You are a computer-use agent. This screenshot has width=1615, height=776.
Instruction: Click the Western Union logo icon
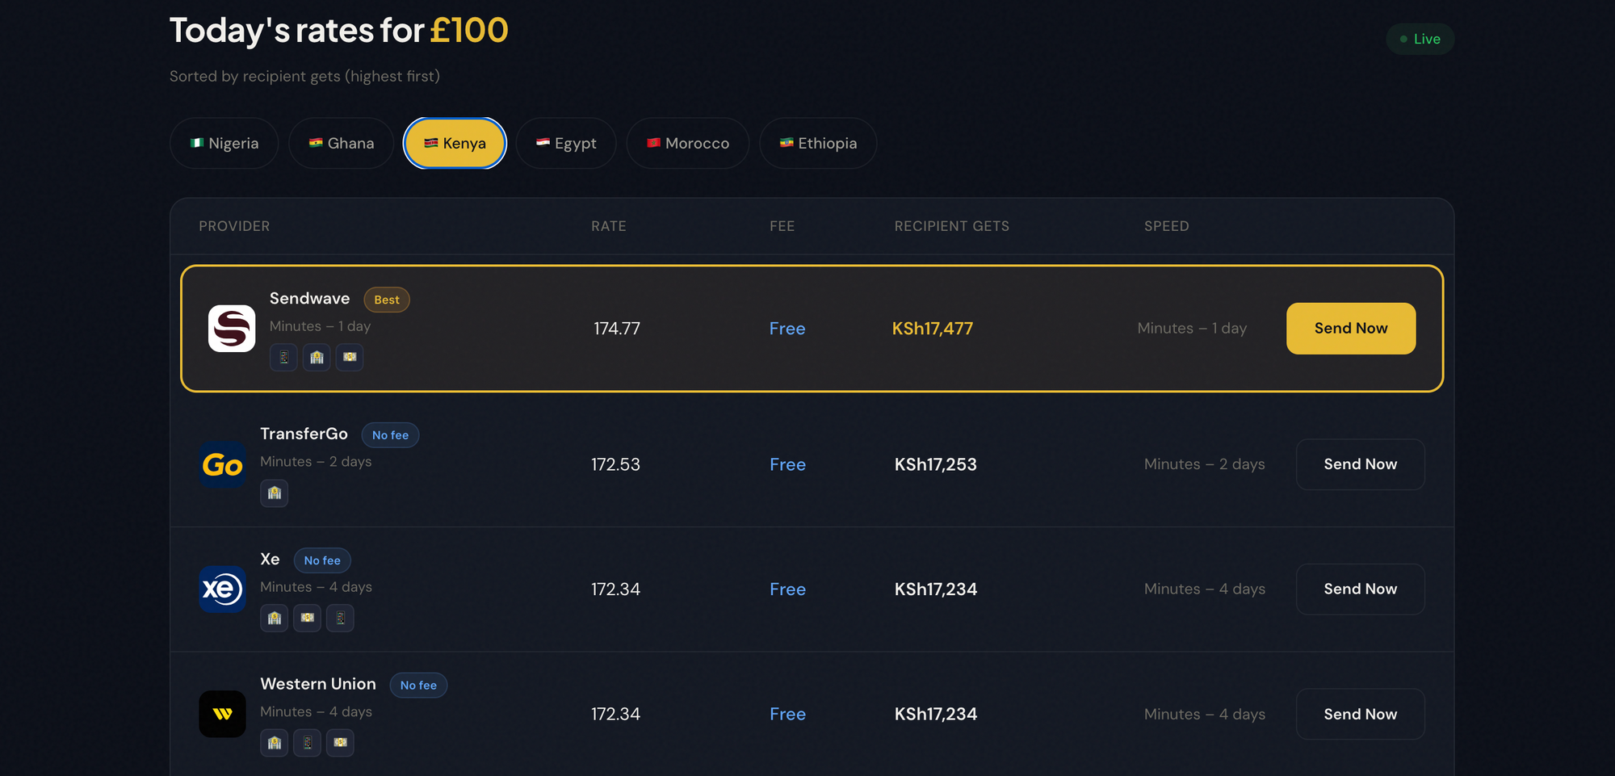point(222,714)
